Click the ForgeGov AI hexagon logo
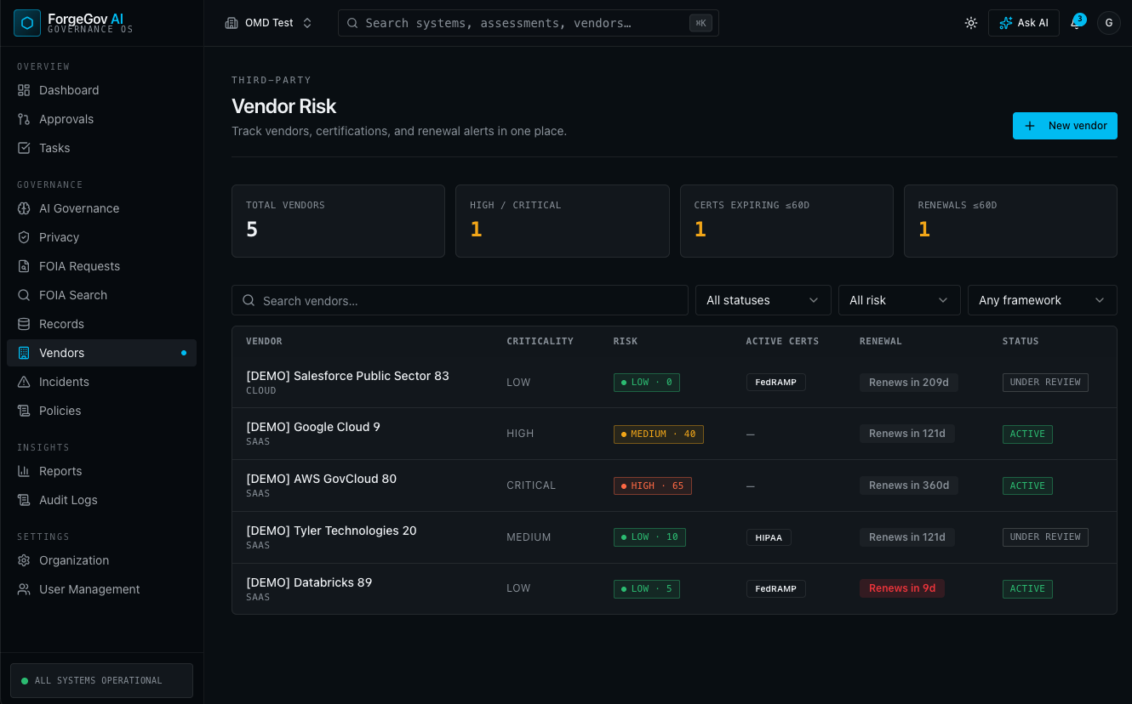This screenshot has height=704, width=1132. click(27, 23)
